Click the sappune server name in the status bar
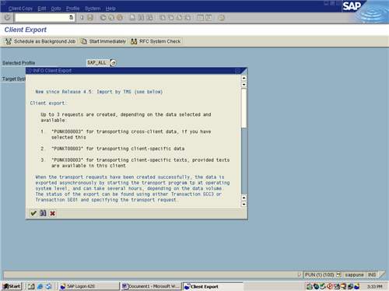The width and height of the screenshot is (389, 291). [x=354, y=275]
